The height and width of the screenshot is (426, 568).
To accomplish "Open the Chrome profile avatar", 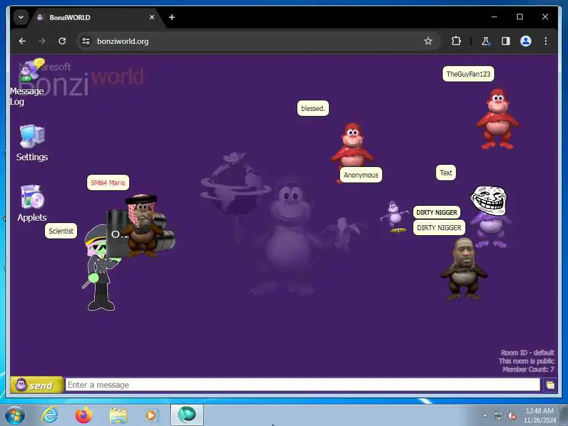I will click(526, 41).
